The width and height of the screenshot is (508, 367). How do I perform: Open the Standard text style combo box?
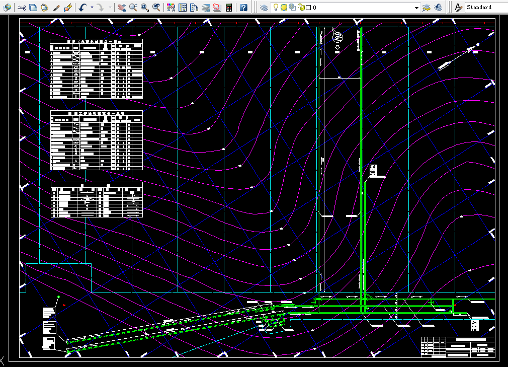point(486,7)
